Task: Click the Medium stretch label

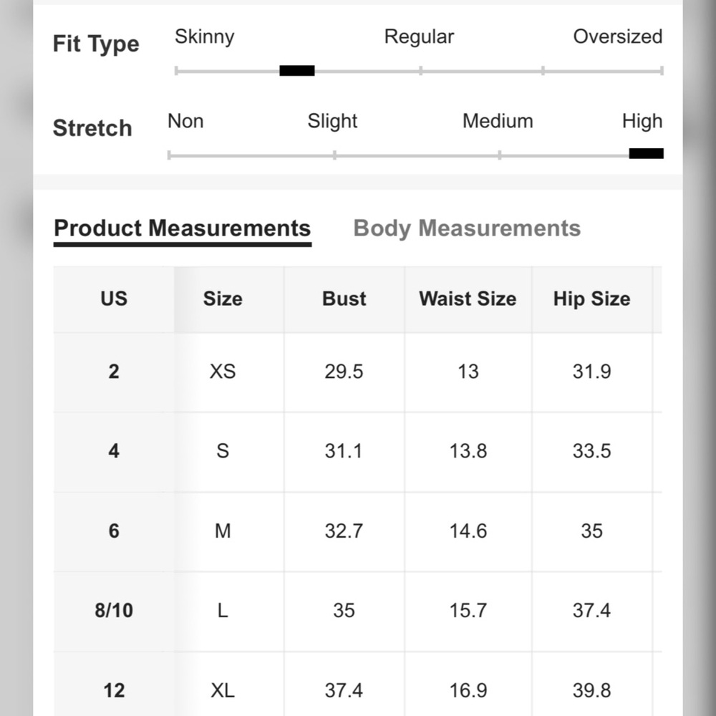Action: [x=498, y=122]
